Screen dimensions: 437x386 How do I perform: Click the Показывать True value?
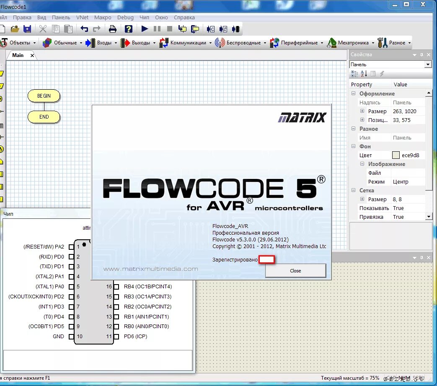point(408,208)
